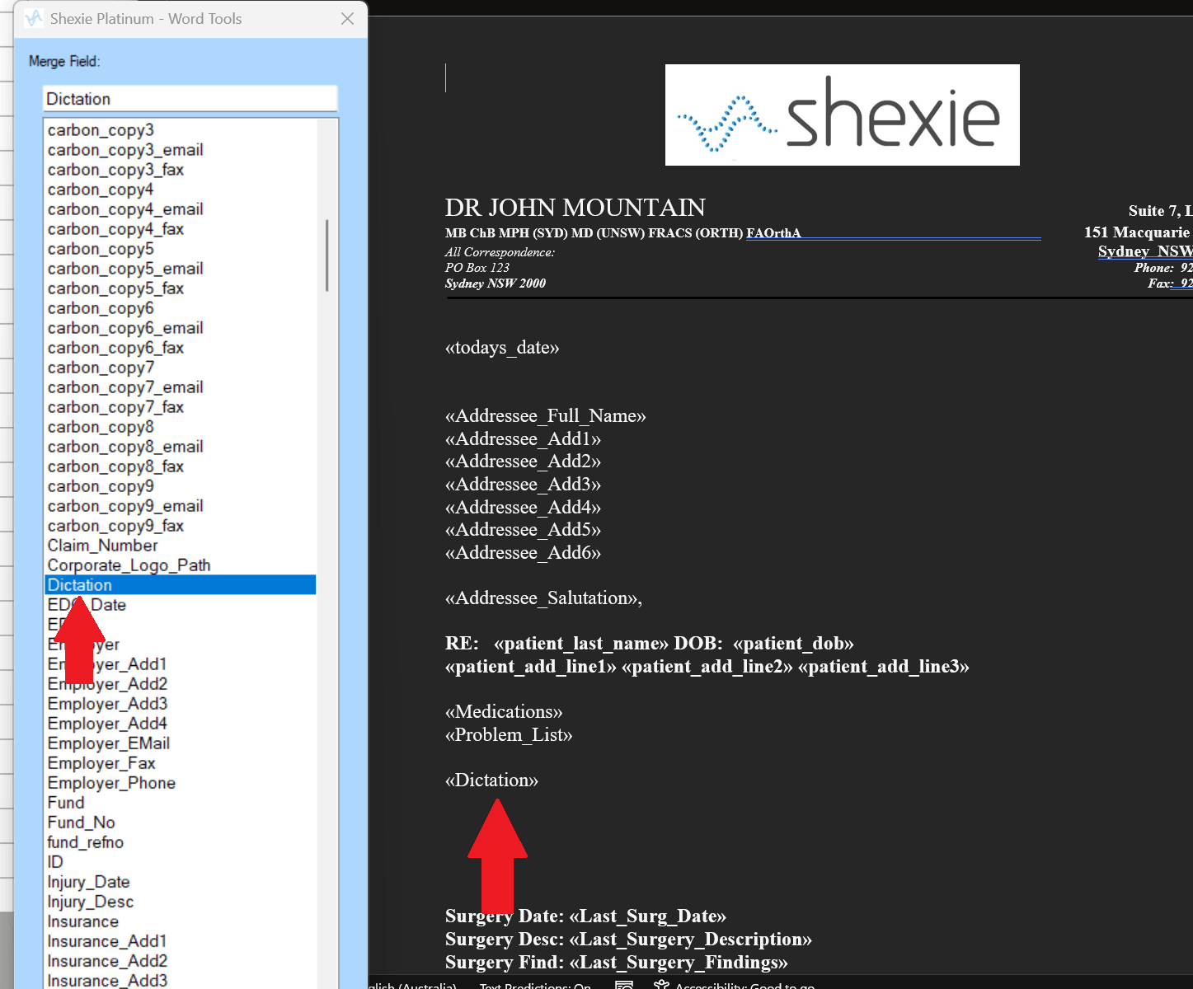Click the «Last_Surgery_Findings» field in document
1193x989 pixels.
click(679, 963)
